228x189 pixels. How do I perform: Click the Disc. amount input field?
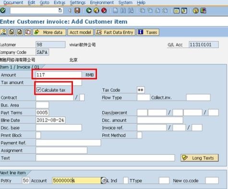(160, 120)
